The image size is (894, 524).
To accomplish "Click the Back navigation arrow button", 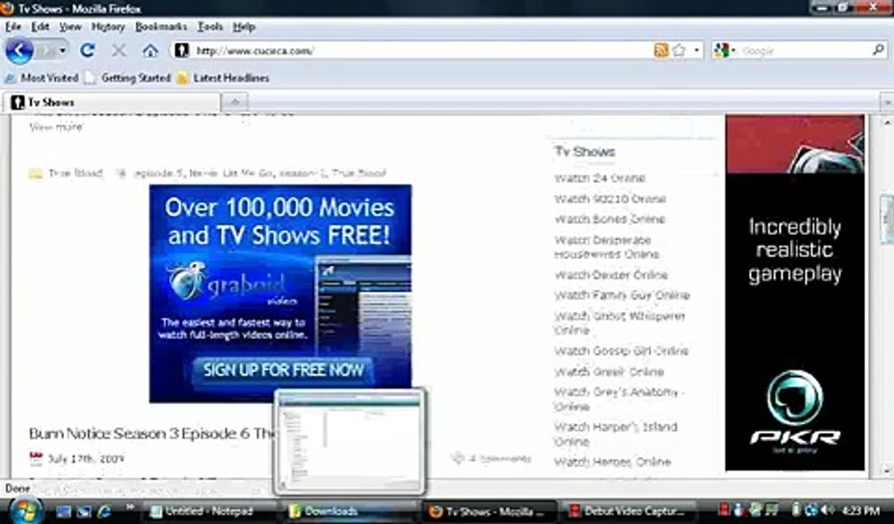I will (19, 50).
